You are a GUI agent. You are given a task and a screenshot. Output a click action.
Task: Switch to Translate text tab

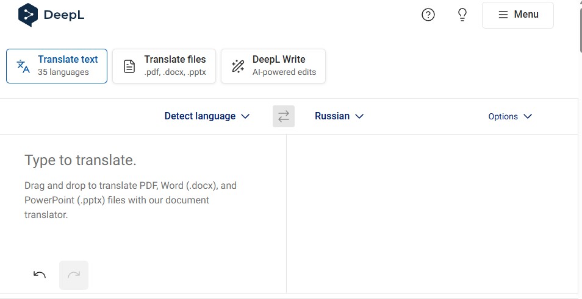pyautogui.click(x=57, y=66)
